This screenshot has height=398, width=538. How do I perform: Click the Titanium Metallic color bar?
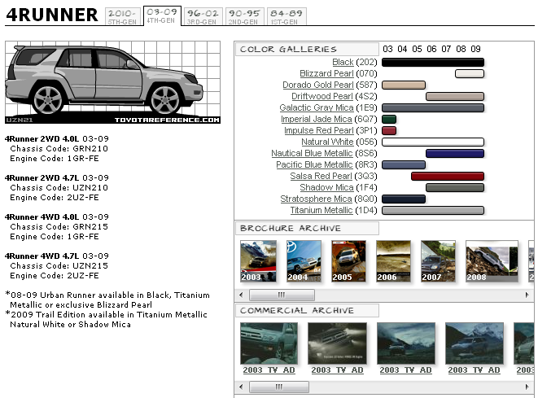[x=433, y=210]
